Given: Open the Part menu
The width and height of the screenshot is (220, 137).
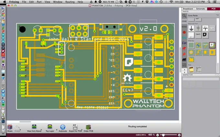Looking at the screenshot, I should coord(39,2).
